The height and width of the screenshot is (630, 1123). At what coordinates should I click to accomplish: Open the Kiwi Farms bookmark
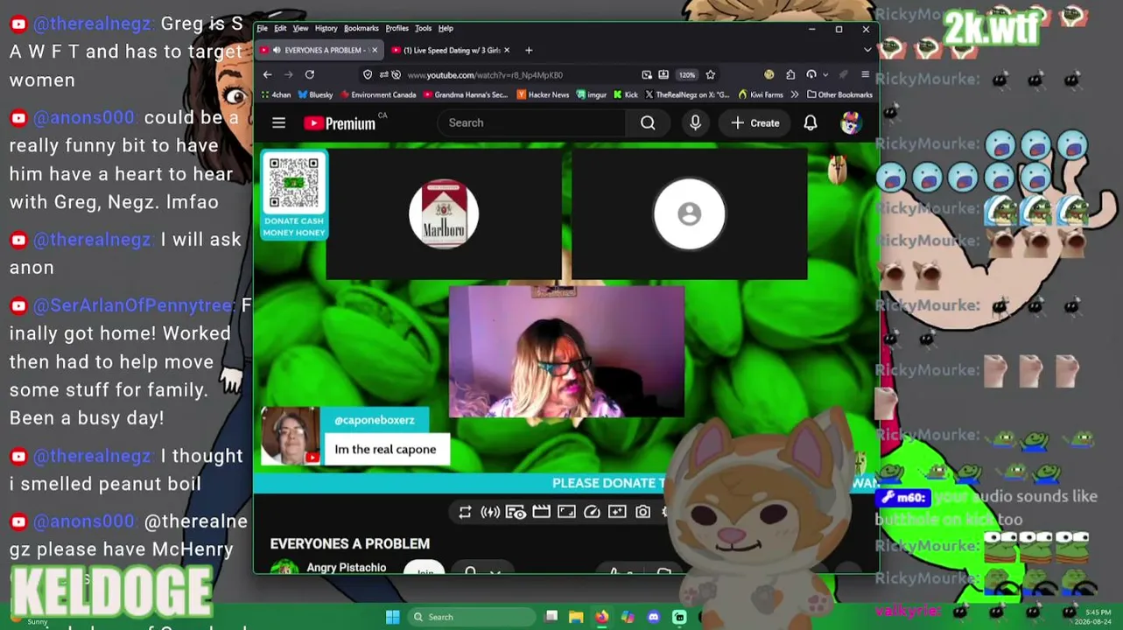[761, 94]
